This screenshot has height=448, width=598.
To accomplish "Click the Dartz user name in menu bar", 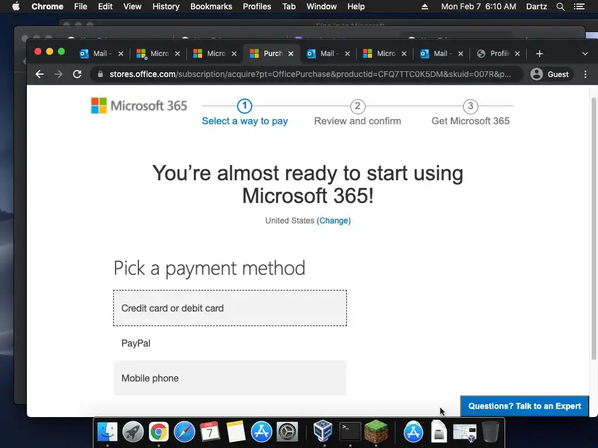I will coord(536,6).
